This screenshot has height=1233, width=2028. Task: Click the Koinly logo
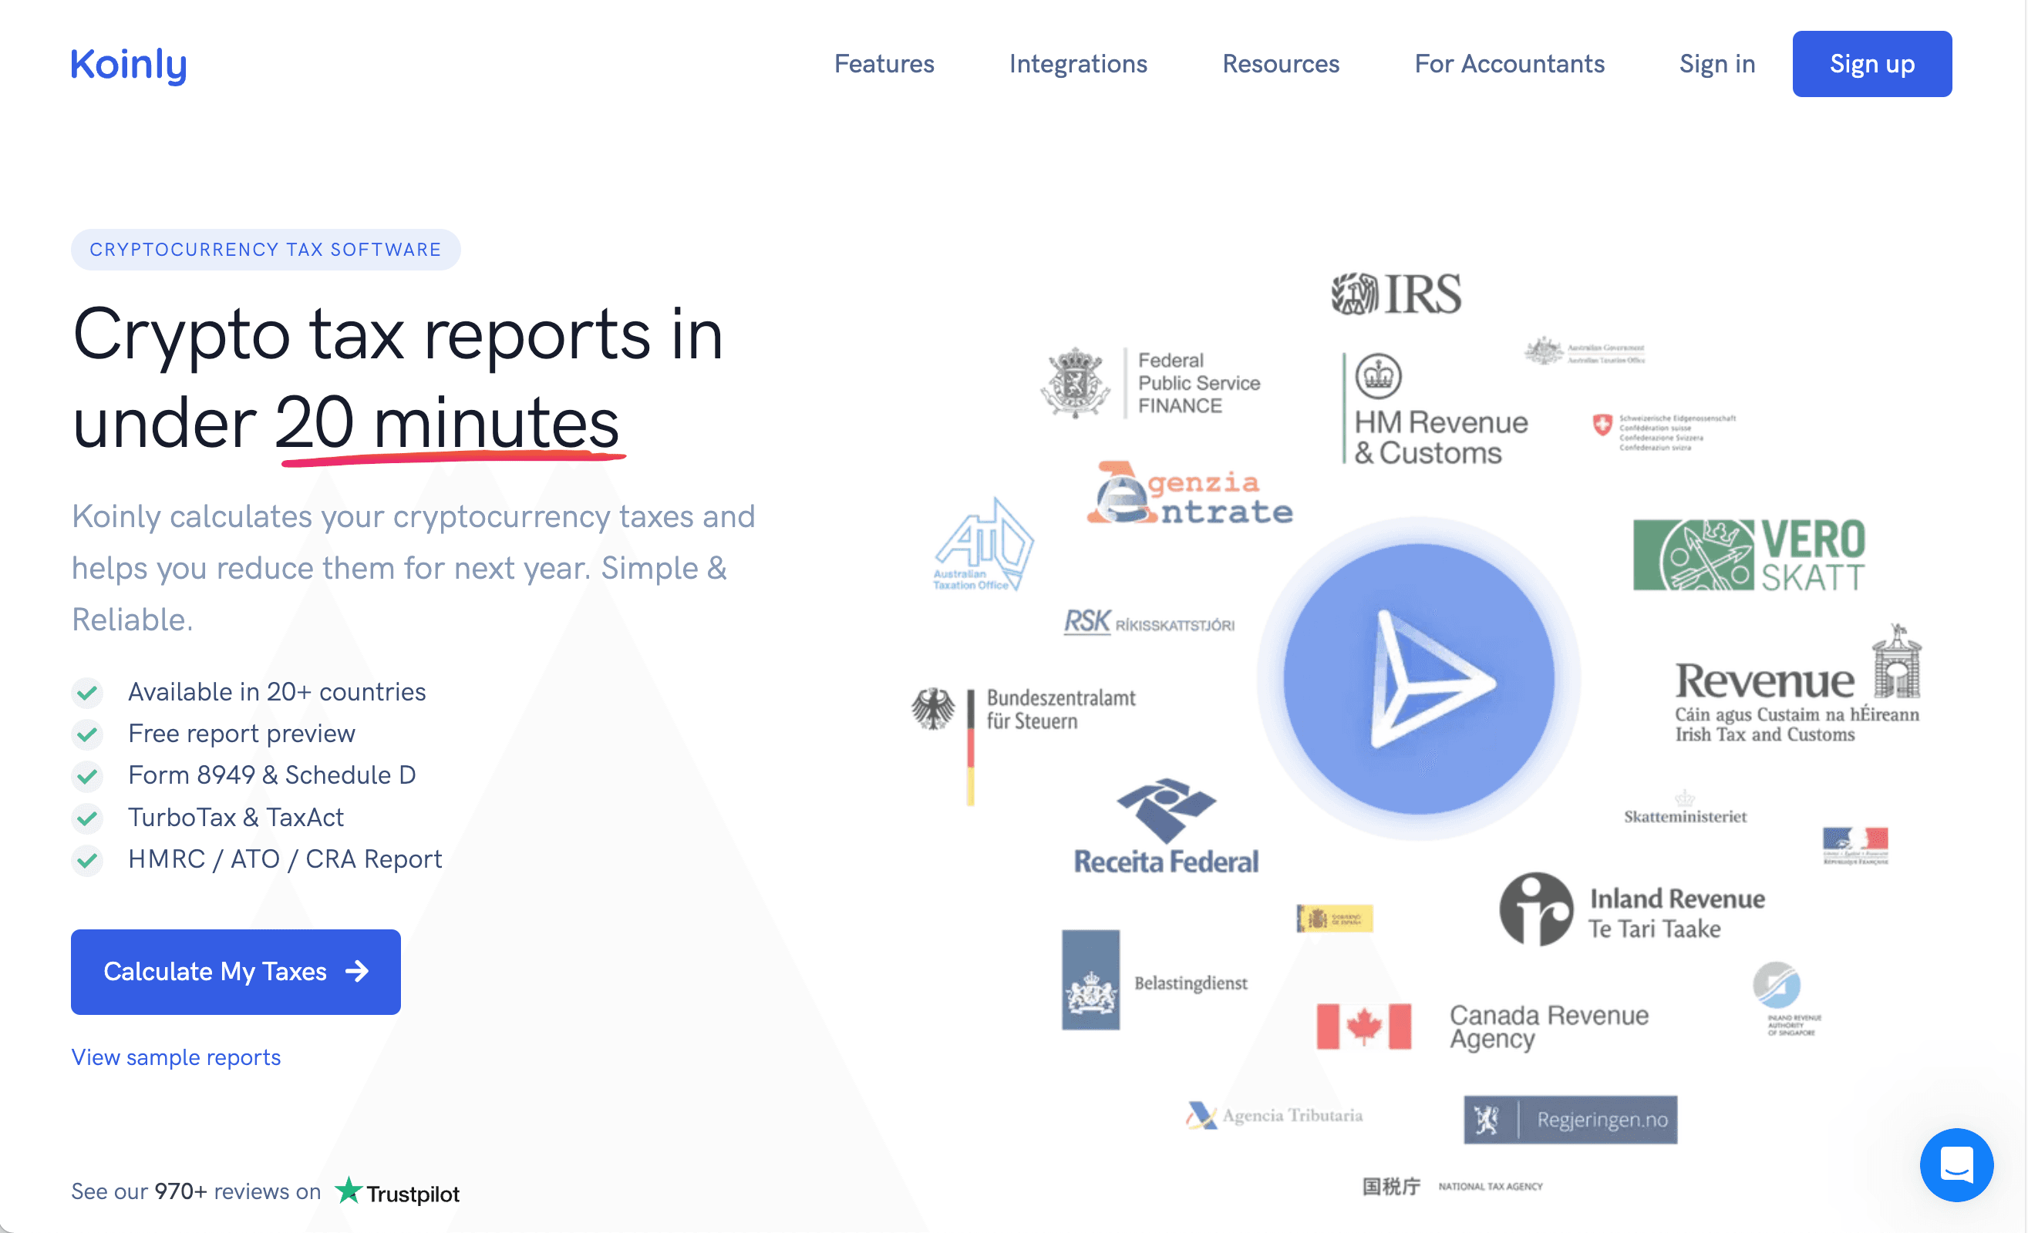(x=129, y=64)
